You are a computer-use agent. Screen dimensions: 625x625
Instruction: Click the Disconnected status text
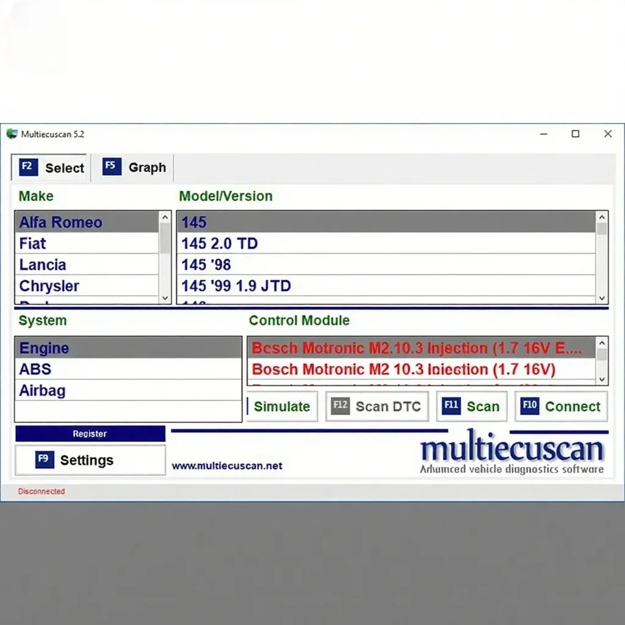(42, 491)
